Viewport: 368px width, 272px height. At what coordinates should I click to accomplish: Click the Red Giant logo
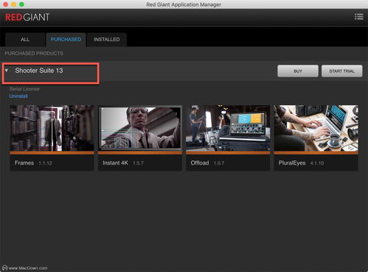coord(27,17)
